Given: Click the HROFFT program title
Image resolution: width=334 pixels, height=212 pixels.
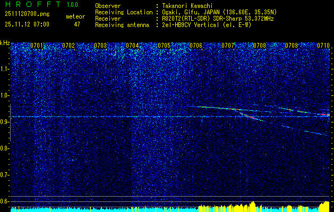Looking at the screenshot, I should pos(33,4).
